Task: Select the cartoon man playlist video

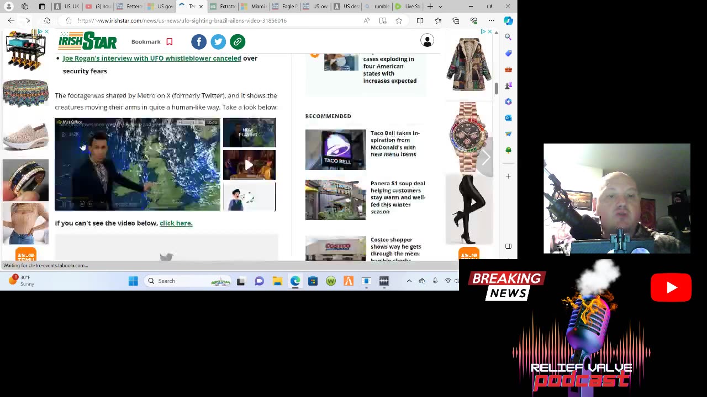Action: point(249,197)
